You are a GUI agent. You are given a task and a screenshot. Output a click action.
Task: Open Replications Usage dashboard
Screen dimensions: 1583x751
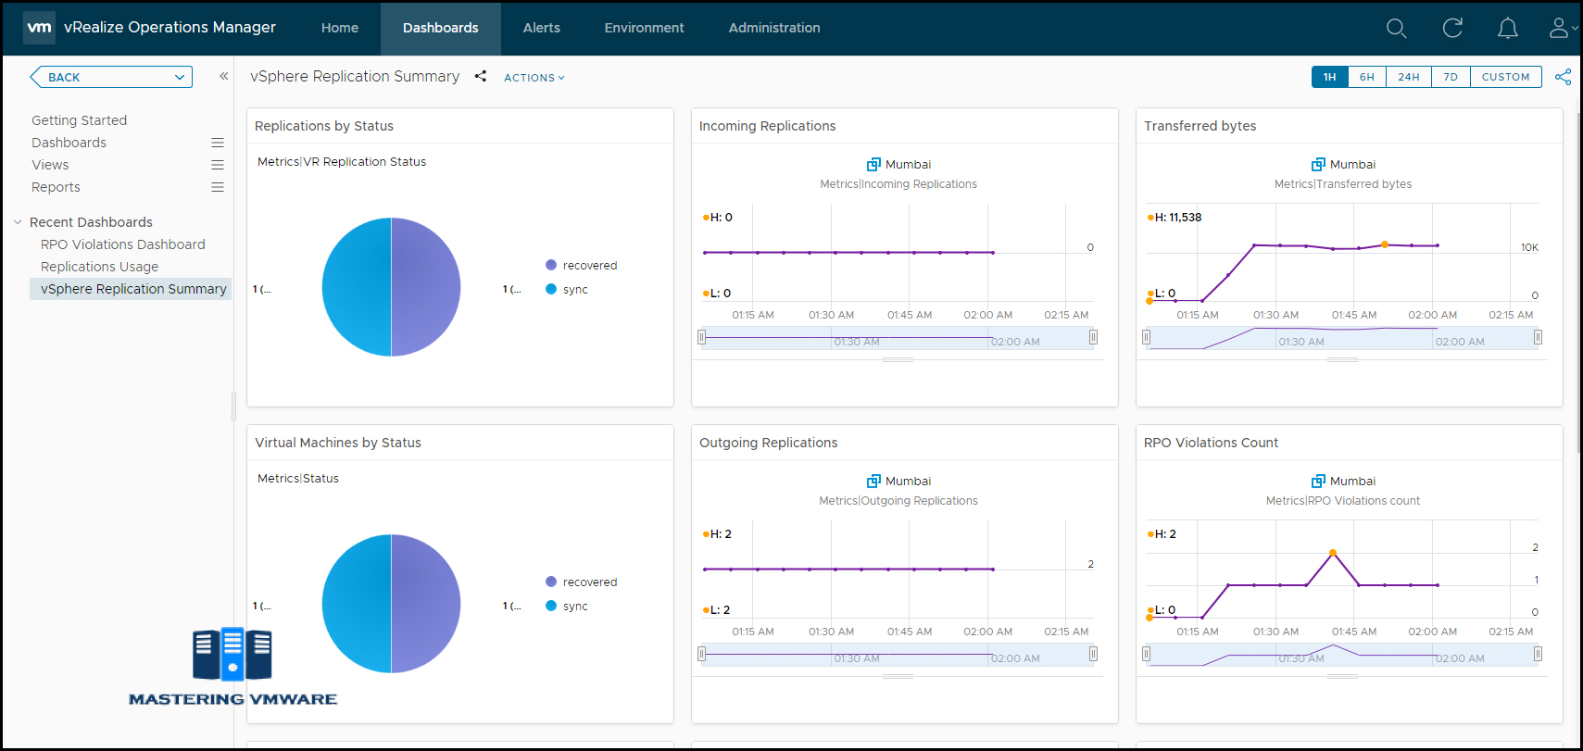click(99, 267)
